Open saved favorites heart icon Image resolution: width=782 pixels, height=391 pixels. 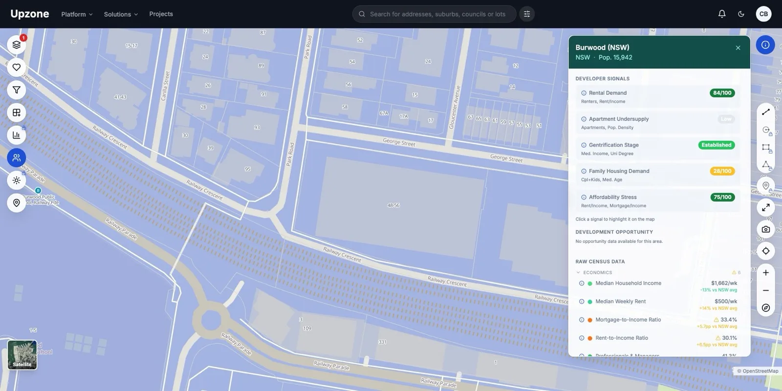tap(17, 67)
